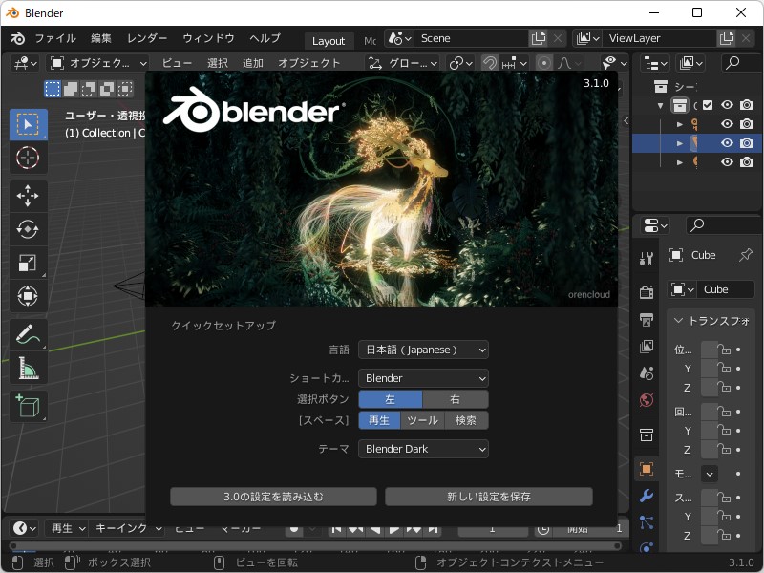
Task: Activate the Rotate tool
Action: click(29, 228)
